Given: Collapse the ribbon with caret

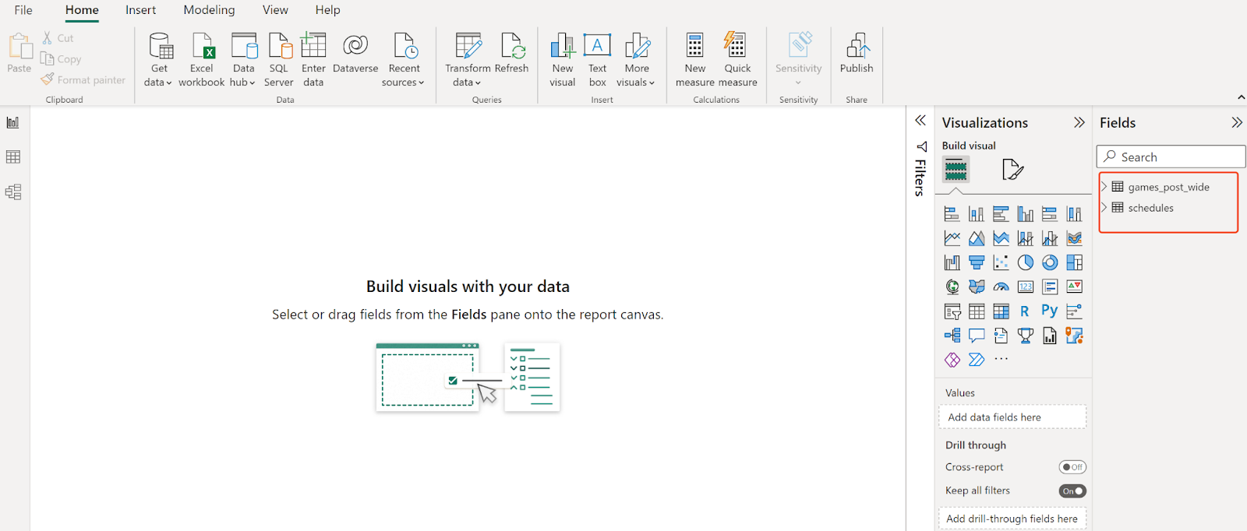Looking at the screenshot, I should click(x=1241, y=97).
